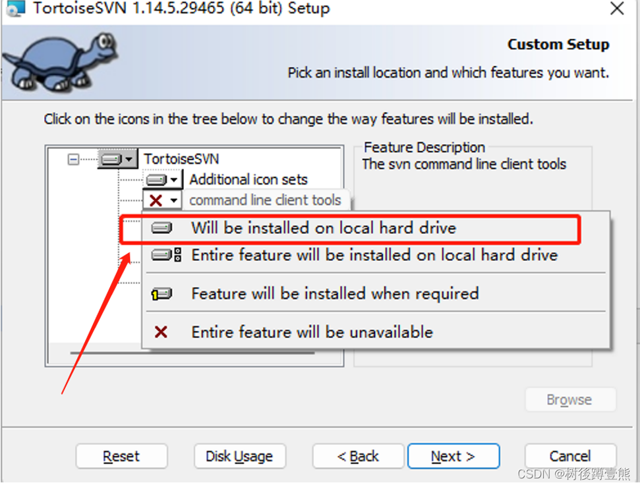The width and height of the screenshot is (640, 487).
Task: Open Disk Usage dialog
Action: 240,457
